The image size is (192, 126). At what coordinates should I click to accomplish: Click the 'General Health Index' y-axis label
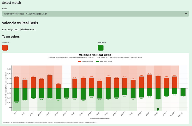[6, 88]
